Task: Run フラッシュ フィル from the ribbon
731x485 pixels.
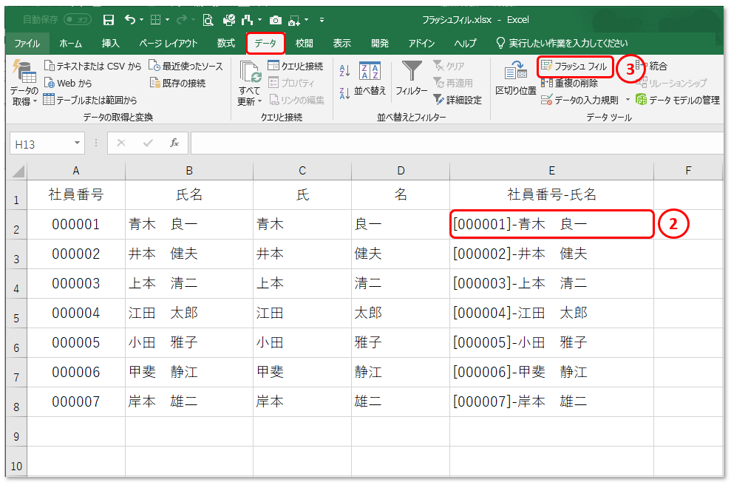Action: tap(574, 67)
